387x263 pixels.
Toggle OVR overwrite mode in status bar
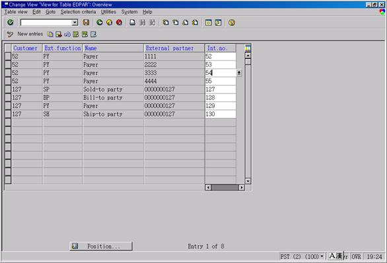coord(356,256)
